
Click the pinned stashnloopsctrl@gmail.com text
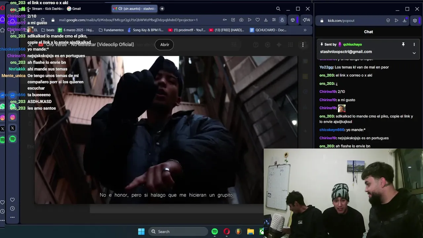tap(346, 52)
